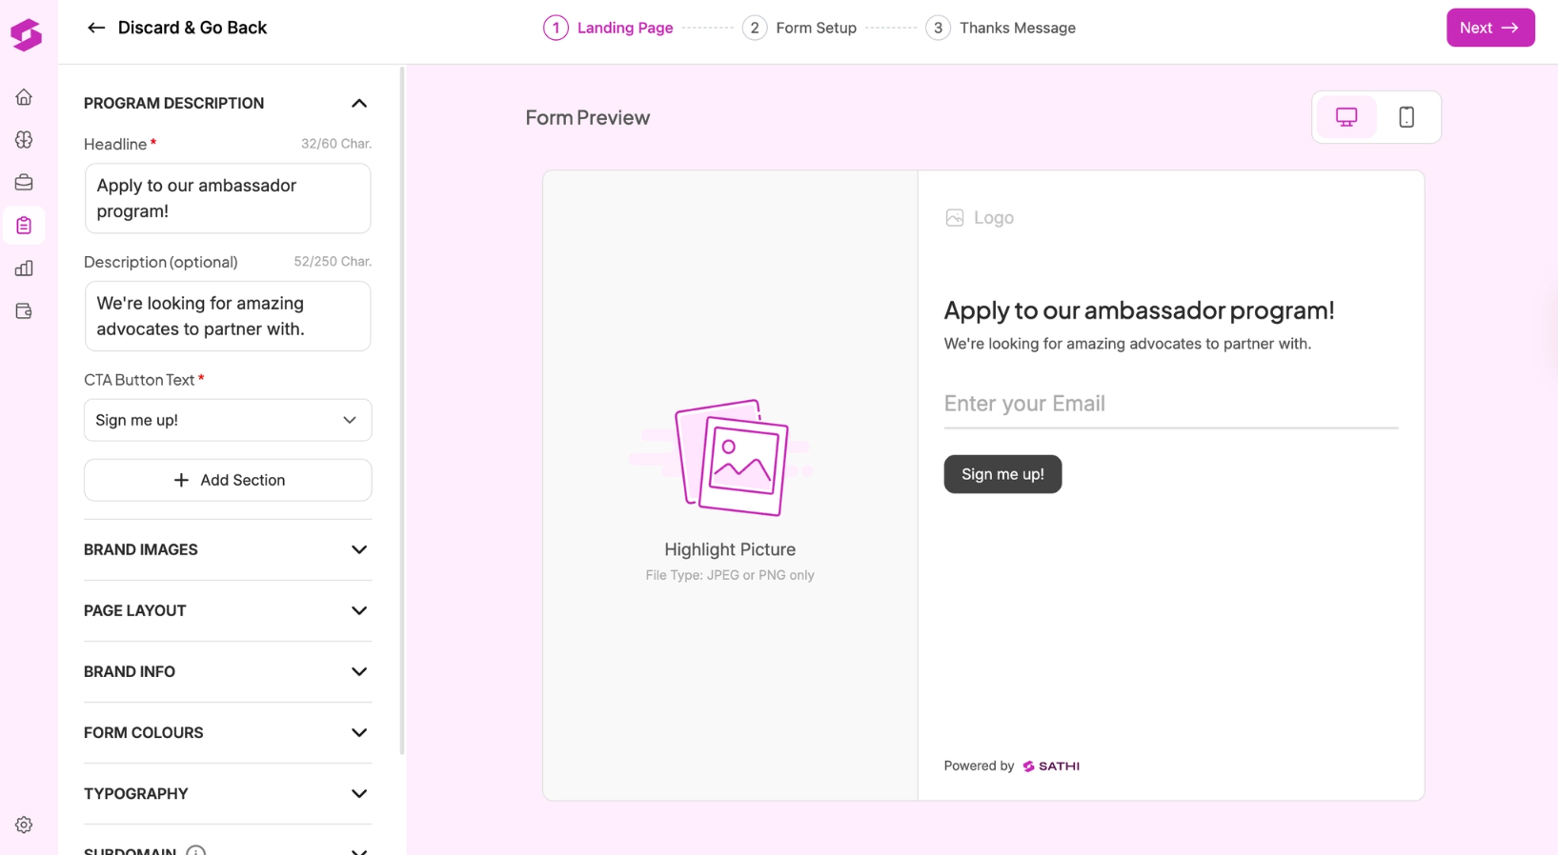Switch the preview to mobile view
1558x855 pixels.
click(x=1406, y=117)
